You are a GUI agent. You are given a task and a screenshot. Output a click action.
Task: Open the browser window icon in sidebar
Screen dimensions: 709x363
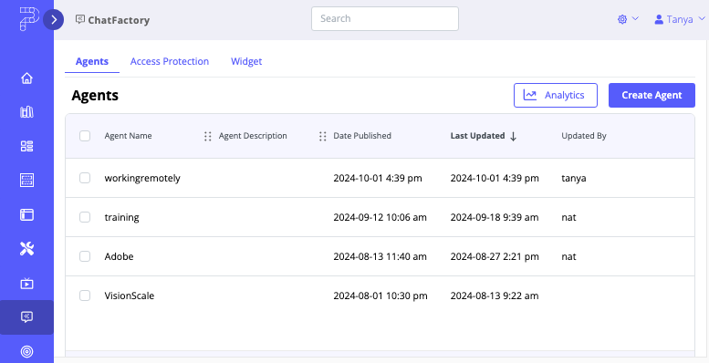pyautogui.click(x=26, y=214)
